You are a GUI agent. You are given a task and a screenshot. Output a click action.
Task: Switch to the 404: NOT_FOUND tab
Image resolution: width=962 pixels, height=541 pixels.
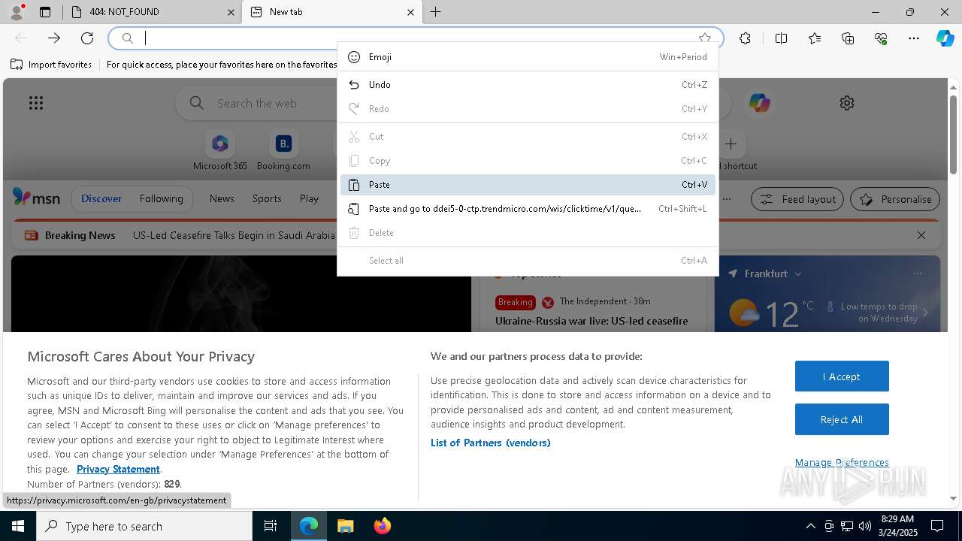[153, 12]
